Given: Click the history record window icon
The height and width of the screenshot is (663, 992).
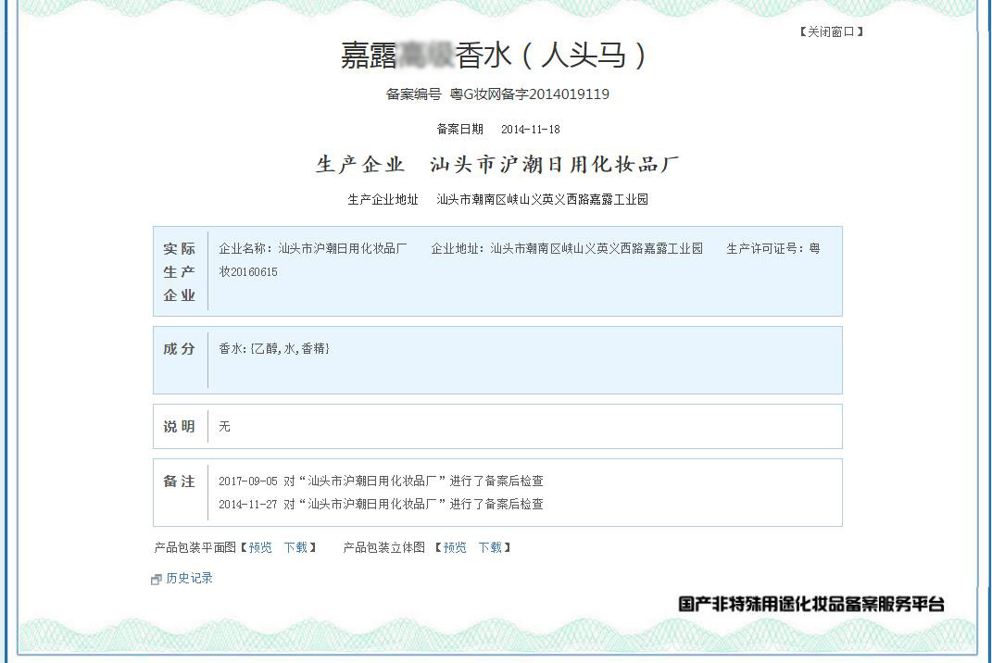Looking at the screenshot, I should (x=157, y=579).
